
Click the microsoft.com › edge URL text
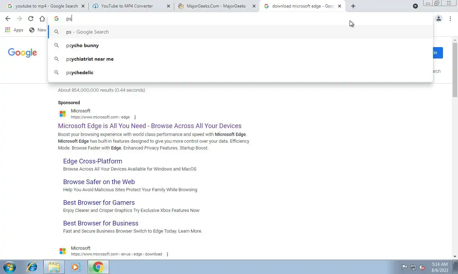pyautogui.click(x=100, y=117)
